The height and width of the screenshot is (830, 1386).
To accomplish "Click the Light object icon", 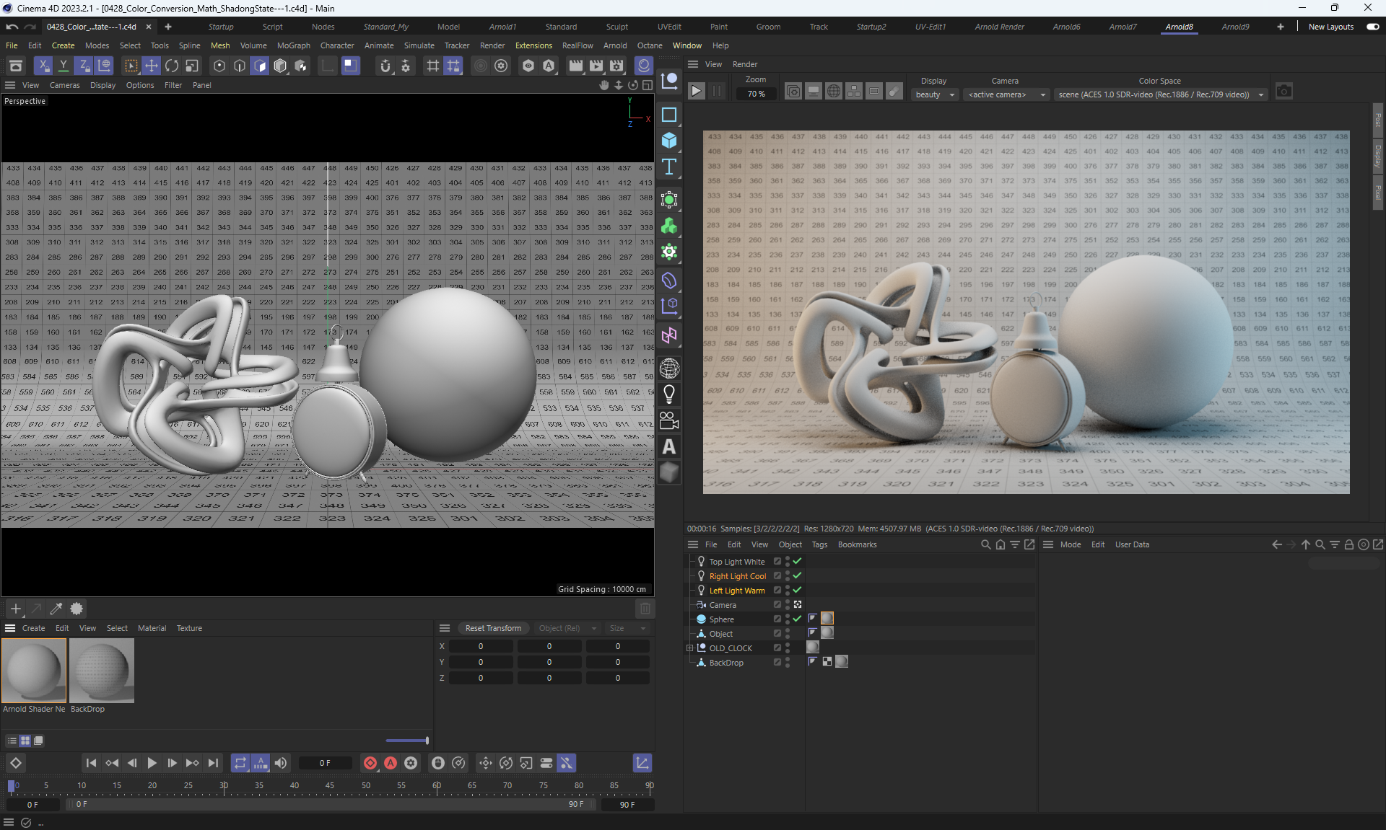I will pos(669,394).
